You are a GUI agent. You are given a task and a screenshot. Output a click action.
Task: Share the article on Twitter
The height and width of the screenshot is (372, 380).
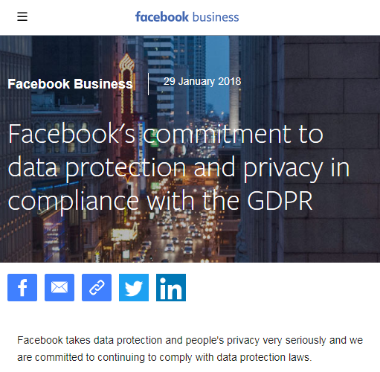134,287
